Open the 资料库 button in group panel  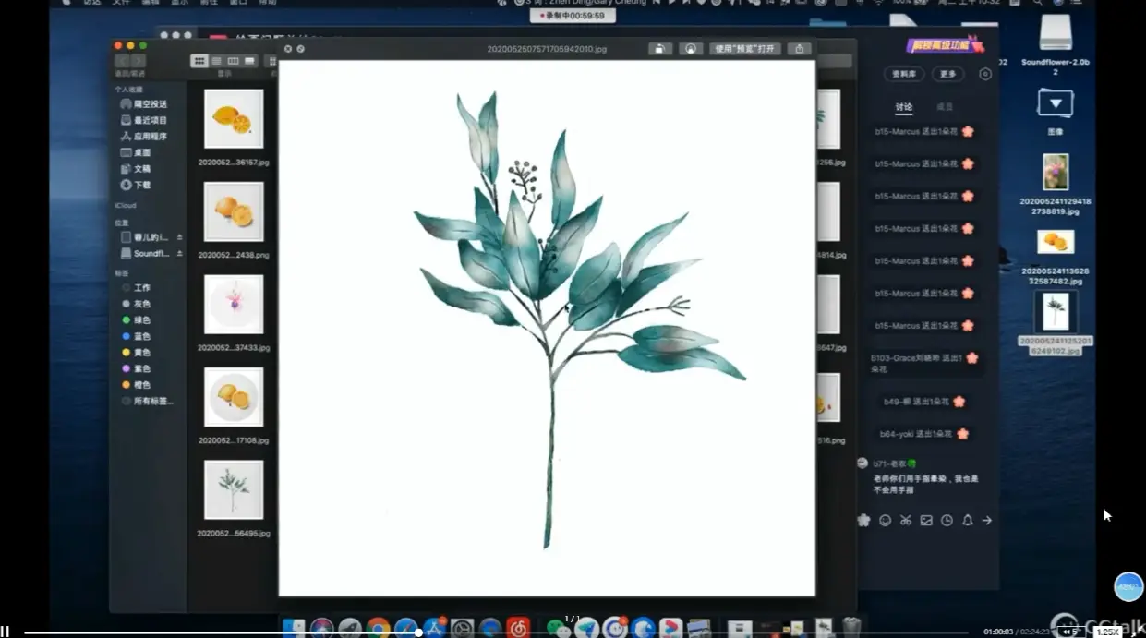click(905, 74)
